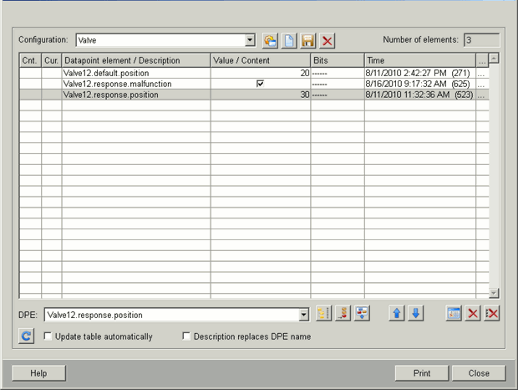
Task: Click the refresh table icon
Action: point(27,336)
